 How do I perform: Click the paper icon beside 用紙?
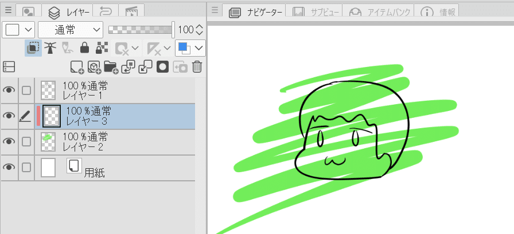pos(74,165)
